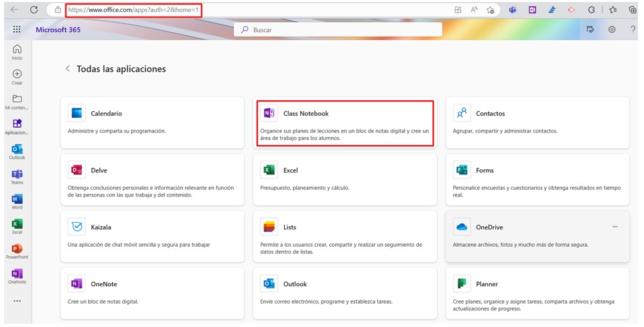This screenshot has height=327, width=644.
Task: Click the Forms description text
Action: point(537,191)
